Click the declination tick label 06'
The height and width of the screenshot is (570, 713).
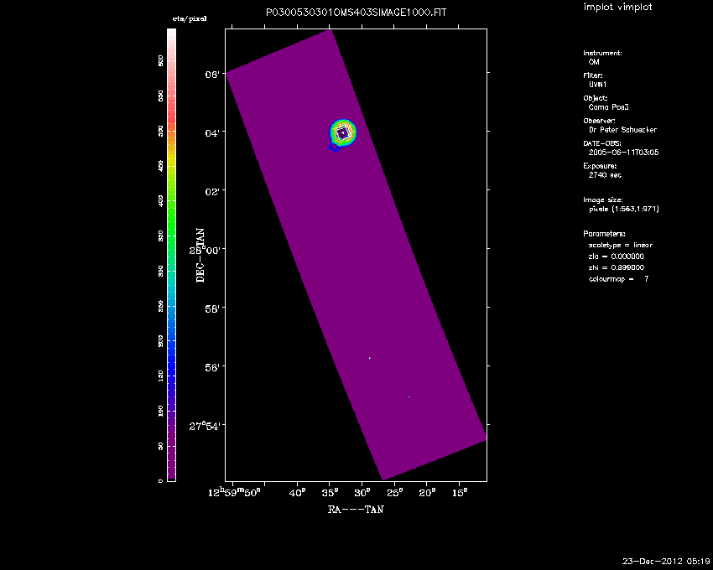click(212, 74)
